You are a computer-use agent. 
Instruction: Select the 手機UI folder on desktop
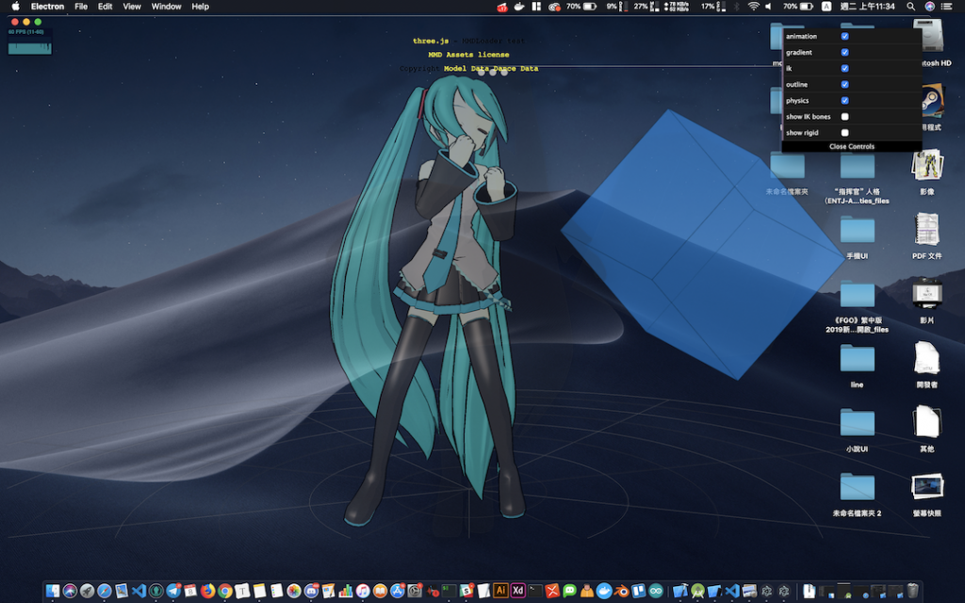click(x=858, y=237)
